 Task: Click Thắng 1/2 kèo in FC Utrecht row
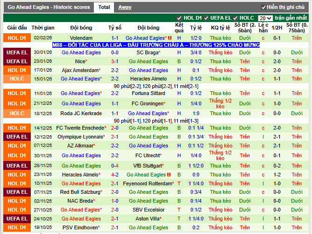[x=220, y=155]
